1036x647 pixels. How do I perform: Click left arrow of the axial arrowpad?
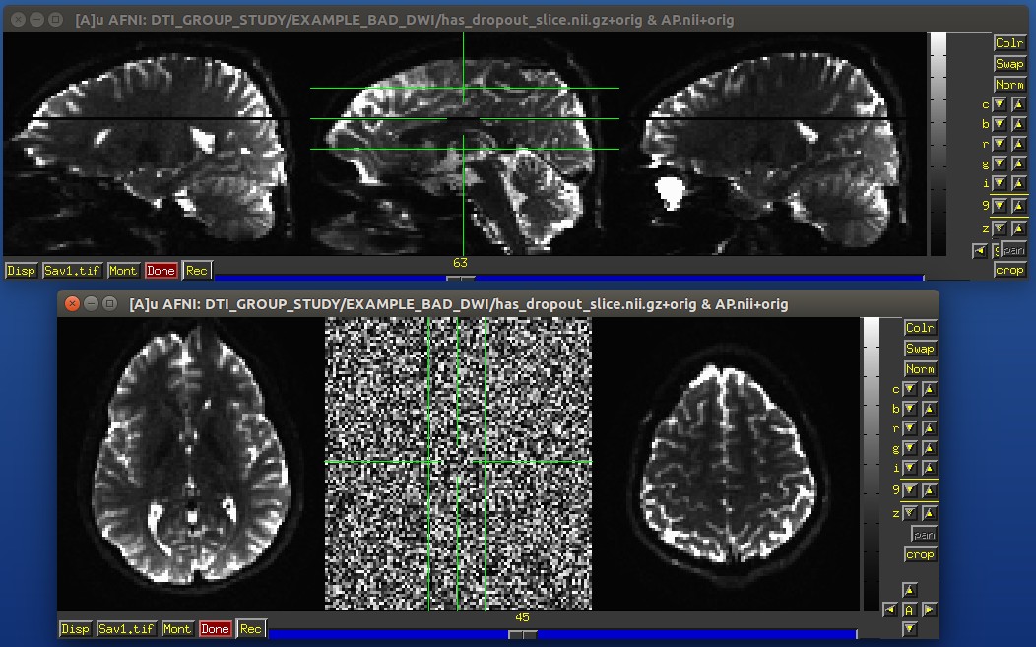pyautogui.click(x=890, y=610)
